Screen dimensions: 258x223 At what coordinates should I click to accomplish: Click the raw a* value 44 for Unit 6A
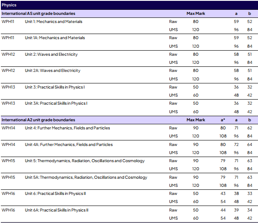click(x=223, y=210)
